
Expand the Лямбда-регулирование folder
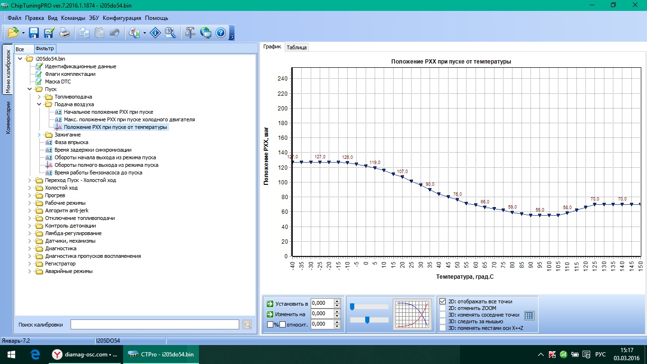[x=30, y=233]
